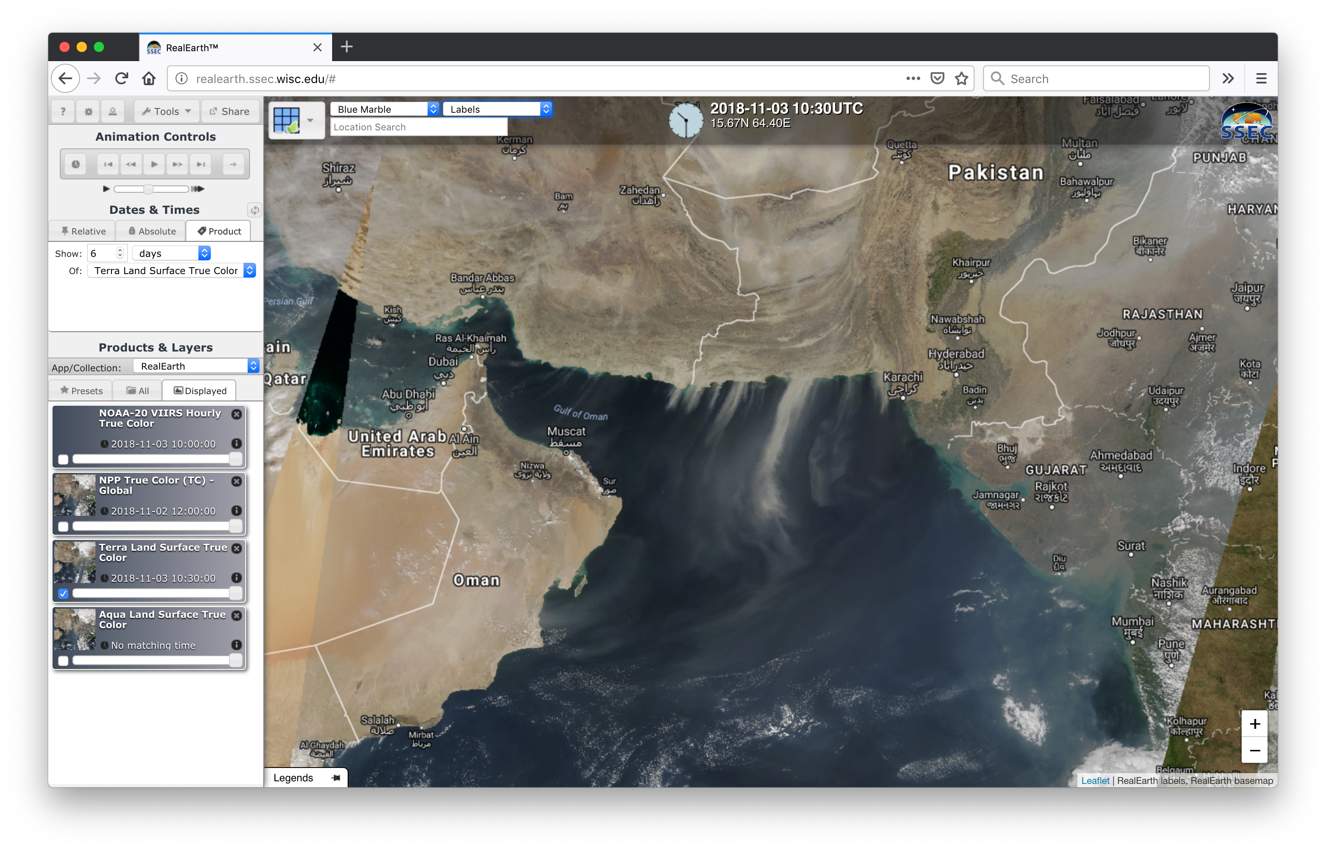Switch to the All products tab
Viewport: 1326px width, 851px height.
(x=138, y=391)
